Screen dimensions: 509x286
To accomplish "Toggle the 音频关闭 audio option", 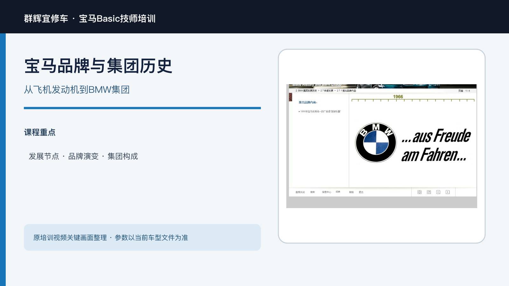I will coord(300,192).
